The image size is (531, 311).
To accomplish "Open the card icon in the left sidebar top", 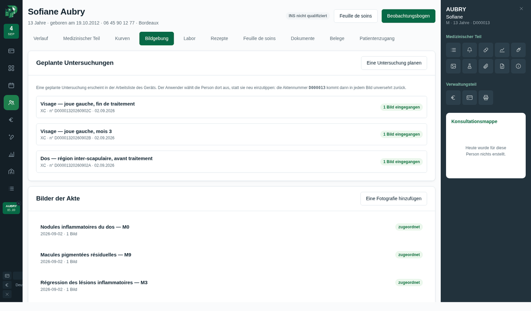I will [11, 51].
